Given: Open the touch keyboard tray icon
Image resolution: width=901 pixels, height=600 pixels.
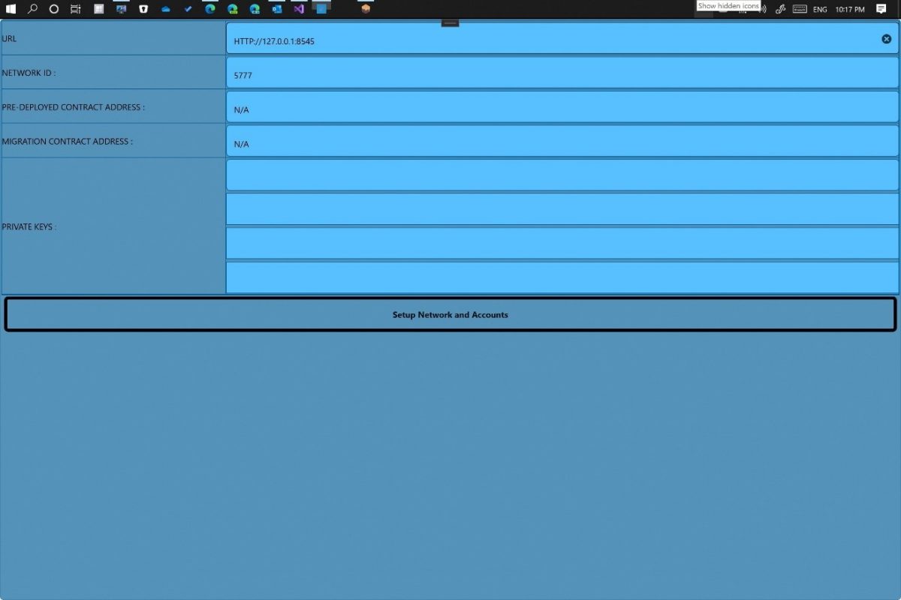Looking at the screenshot, I should 800,9.
